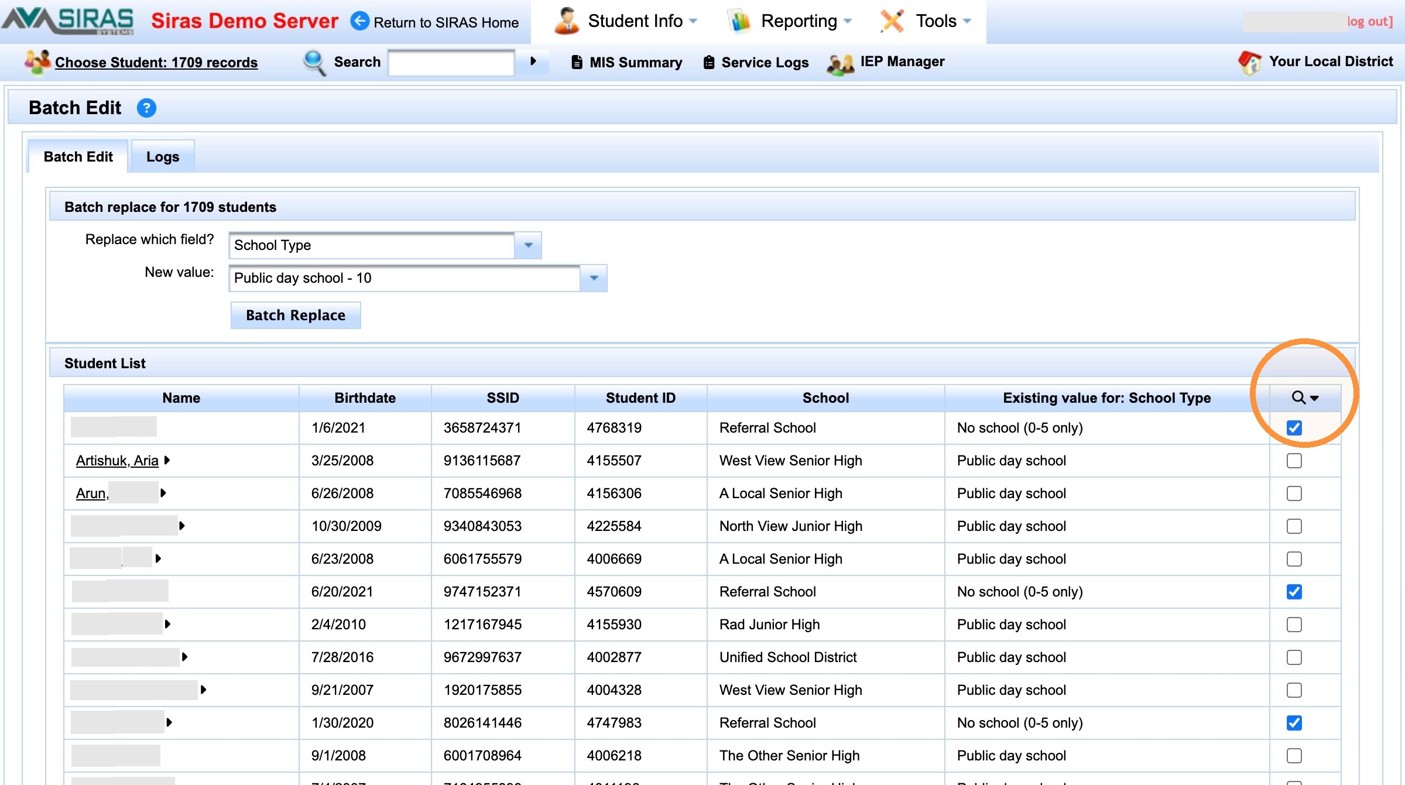Uncheck the checkbox for student ID 4768319
This screenshot has height=785, width=1405.
pyautogui.click(x=1294, y=428)
